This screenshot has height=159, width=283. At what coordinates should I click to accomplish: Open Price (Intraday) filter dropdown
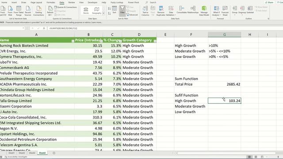click(101, 41)
